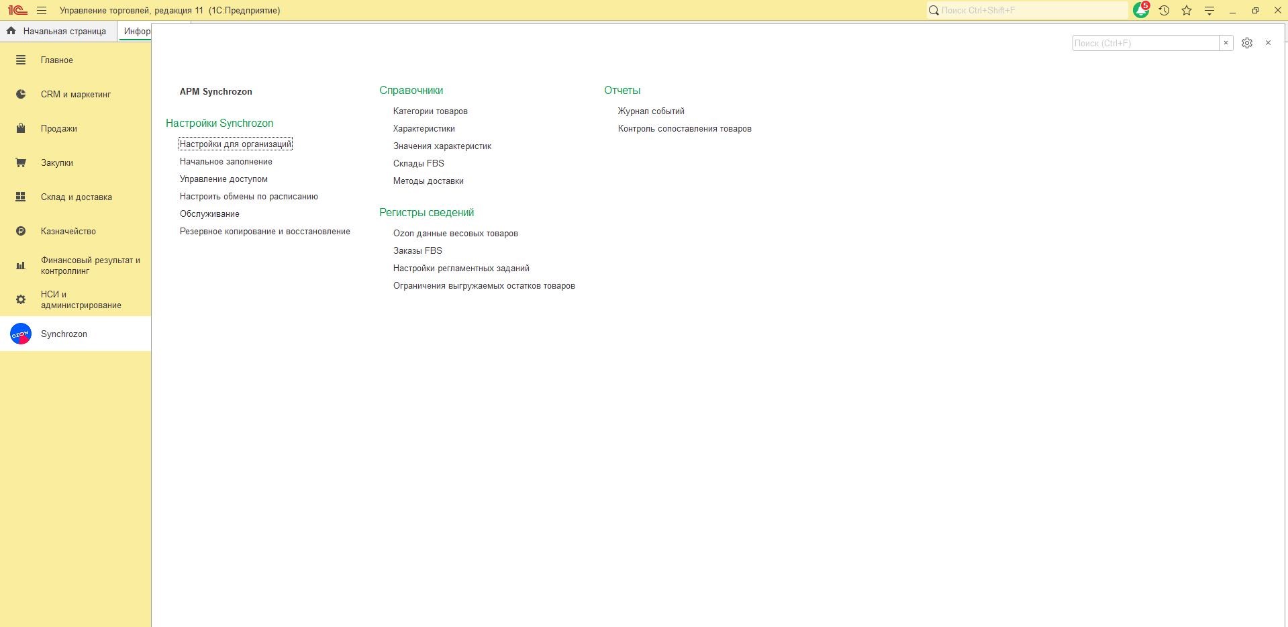
Task: Open the Главное section
Action: point(75,60)
